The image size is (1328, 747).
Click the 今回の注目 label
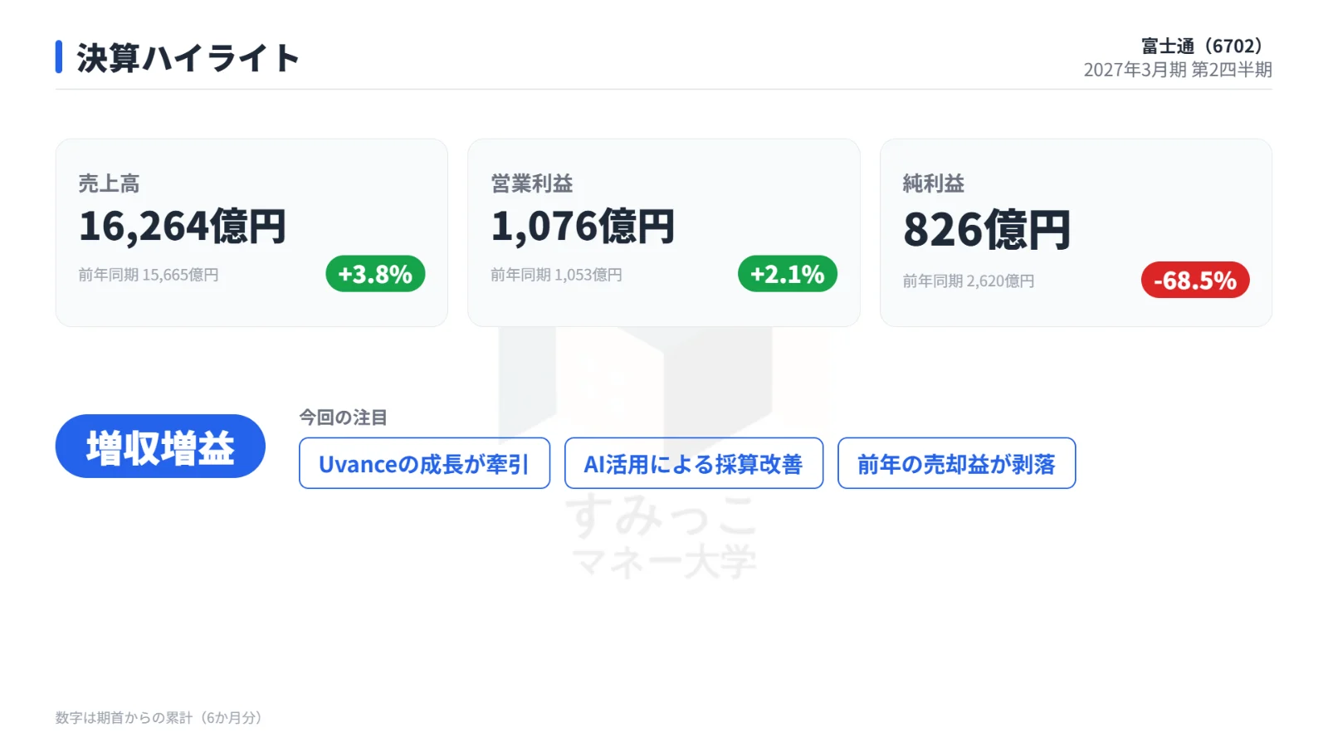(343, 417)
